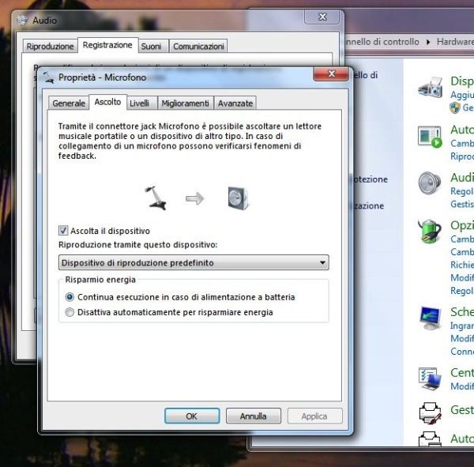474x467 pixels.
Task: Click the Audio speaker icon in Control Panel
Action: pyautogui.click(x=430, y=183)
